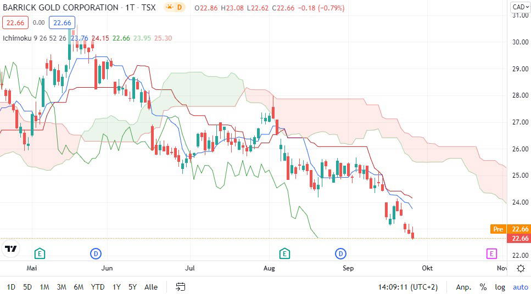Click the Ichimoku value 24.15
This screenshot has width=531, height=294.
coord(100,38)
